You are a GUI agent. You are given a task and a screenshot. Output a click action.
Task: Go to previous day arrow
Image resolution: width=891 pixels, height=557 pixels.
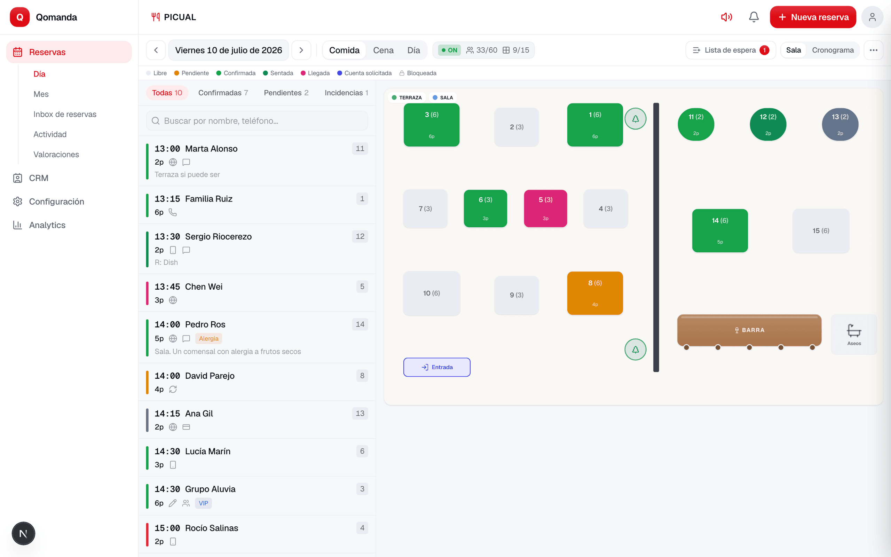(156, 50)
